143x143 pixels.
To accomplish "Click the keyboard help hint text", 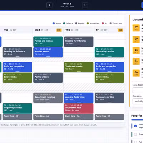I will pos(48,125).
